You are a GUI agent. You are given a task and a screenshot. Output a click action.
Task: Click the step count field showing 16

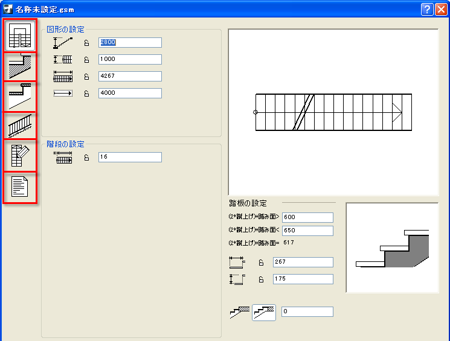tap(130, 157)
